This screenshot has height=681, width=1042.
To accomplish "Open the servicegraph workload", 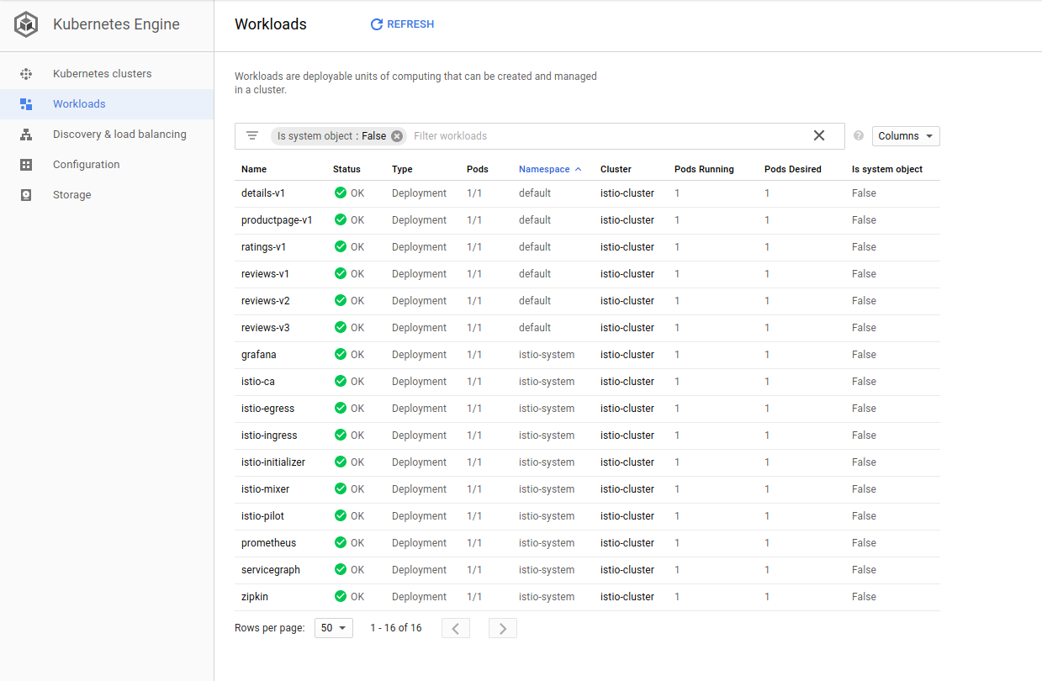I will (271, 570).
